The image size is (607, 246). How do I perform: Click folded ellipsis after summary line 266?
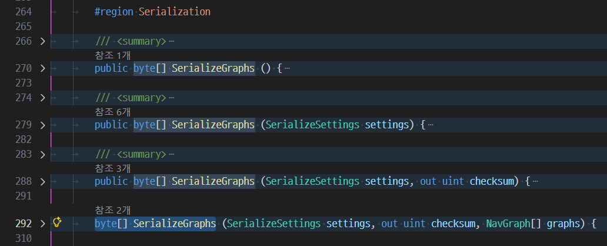[171, 41]
